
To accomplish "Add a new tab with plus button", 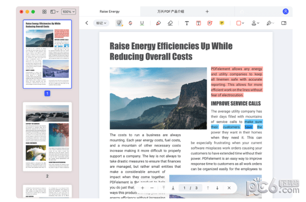I will 207,11.
